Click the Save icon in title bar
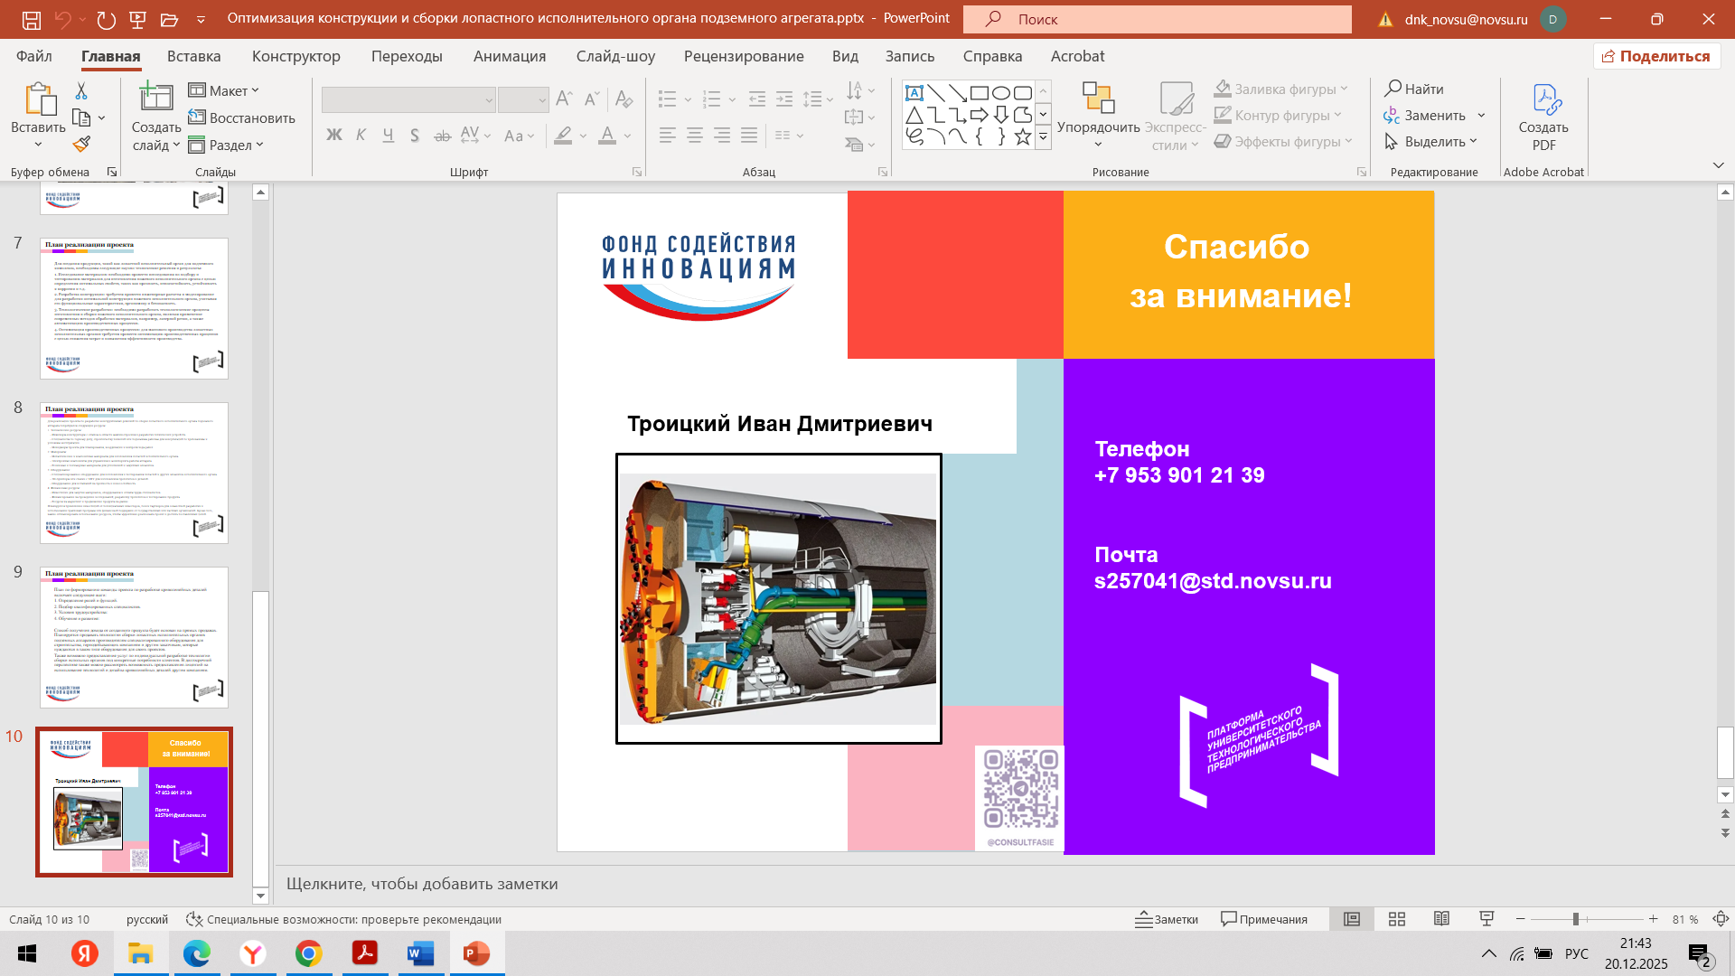1735x976 pixels. [32, 19]
